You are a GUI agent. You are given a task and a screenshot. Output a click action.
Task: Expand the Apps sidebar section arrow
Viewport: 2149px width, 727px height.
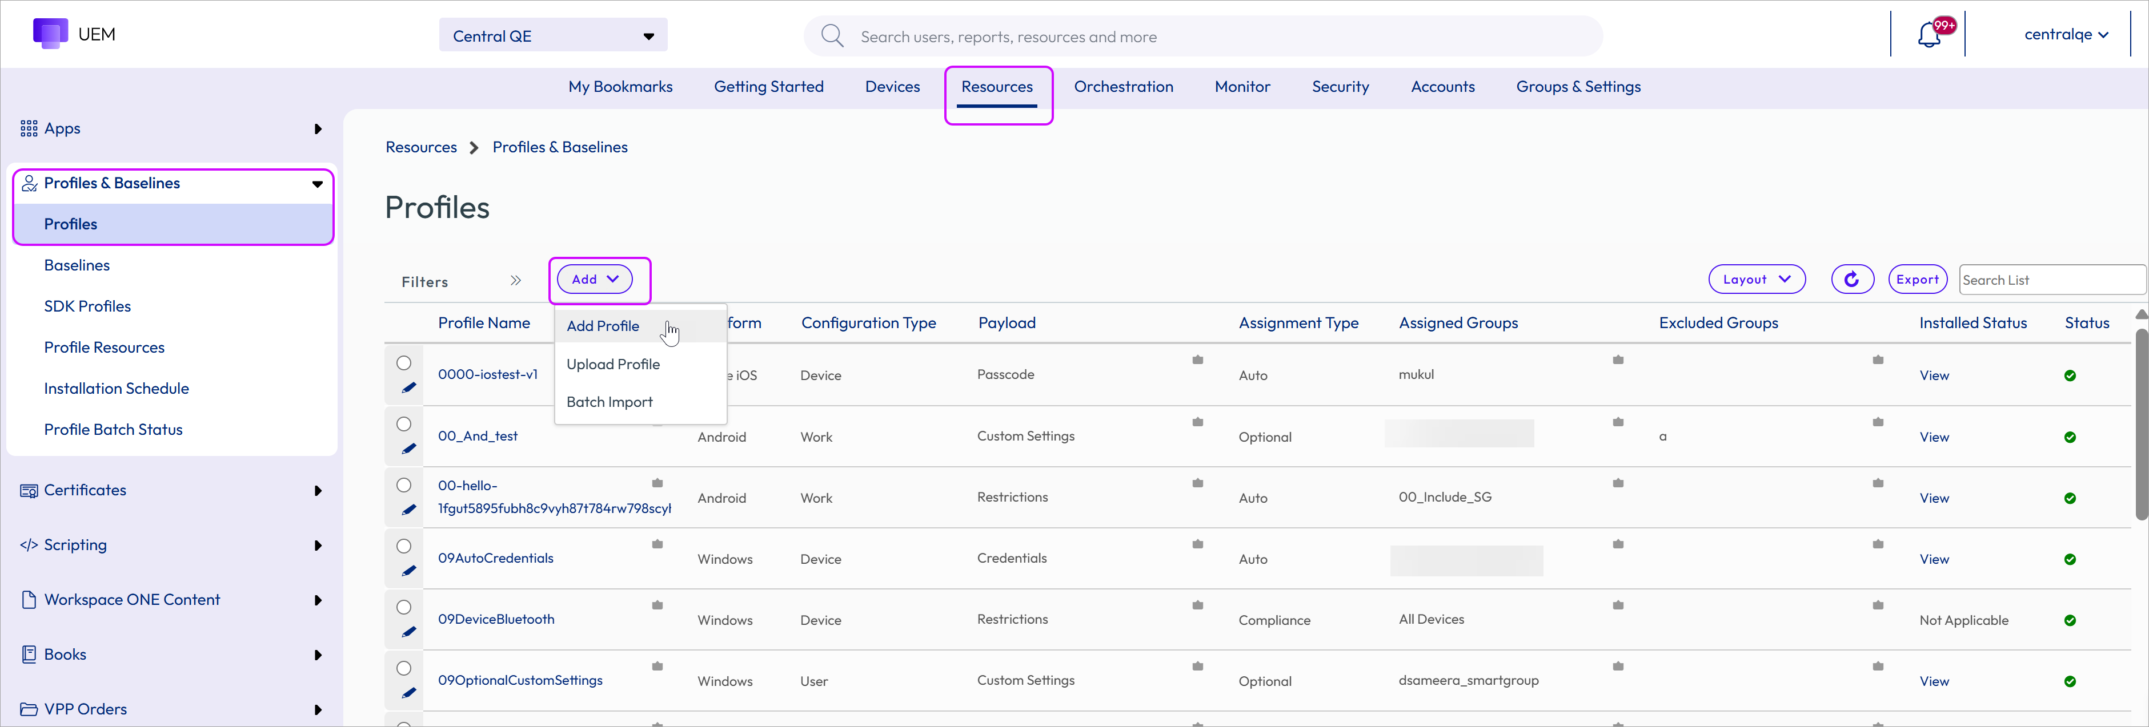(318, 129)
